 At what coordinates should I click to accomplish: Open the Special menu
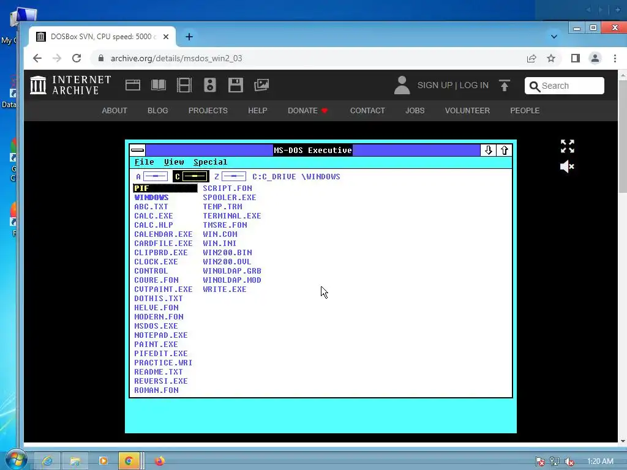tap(211, 162)
